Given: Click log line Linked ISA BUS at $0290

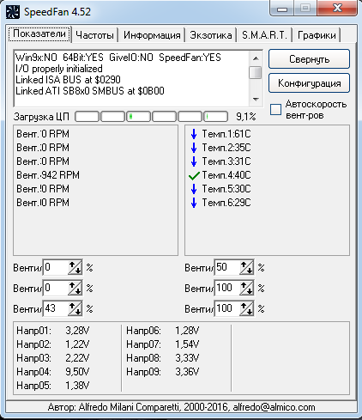Looking at the screenshot, I should [x=68, y=80].
